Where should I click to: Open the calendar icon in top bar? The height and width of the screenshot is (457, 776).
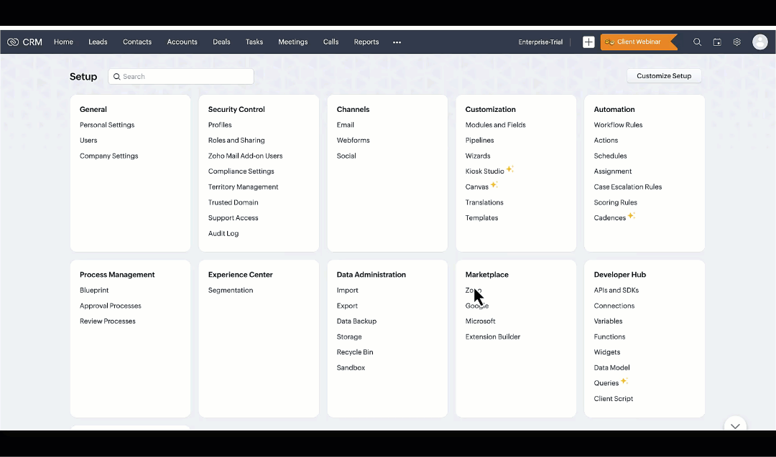coord(717,42)
